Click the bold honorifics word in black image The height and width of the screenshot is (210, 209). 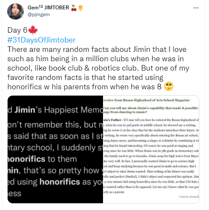click(60, 182)
